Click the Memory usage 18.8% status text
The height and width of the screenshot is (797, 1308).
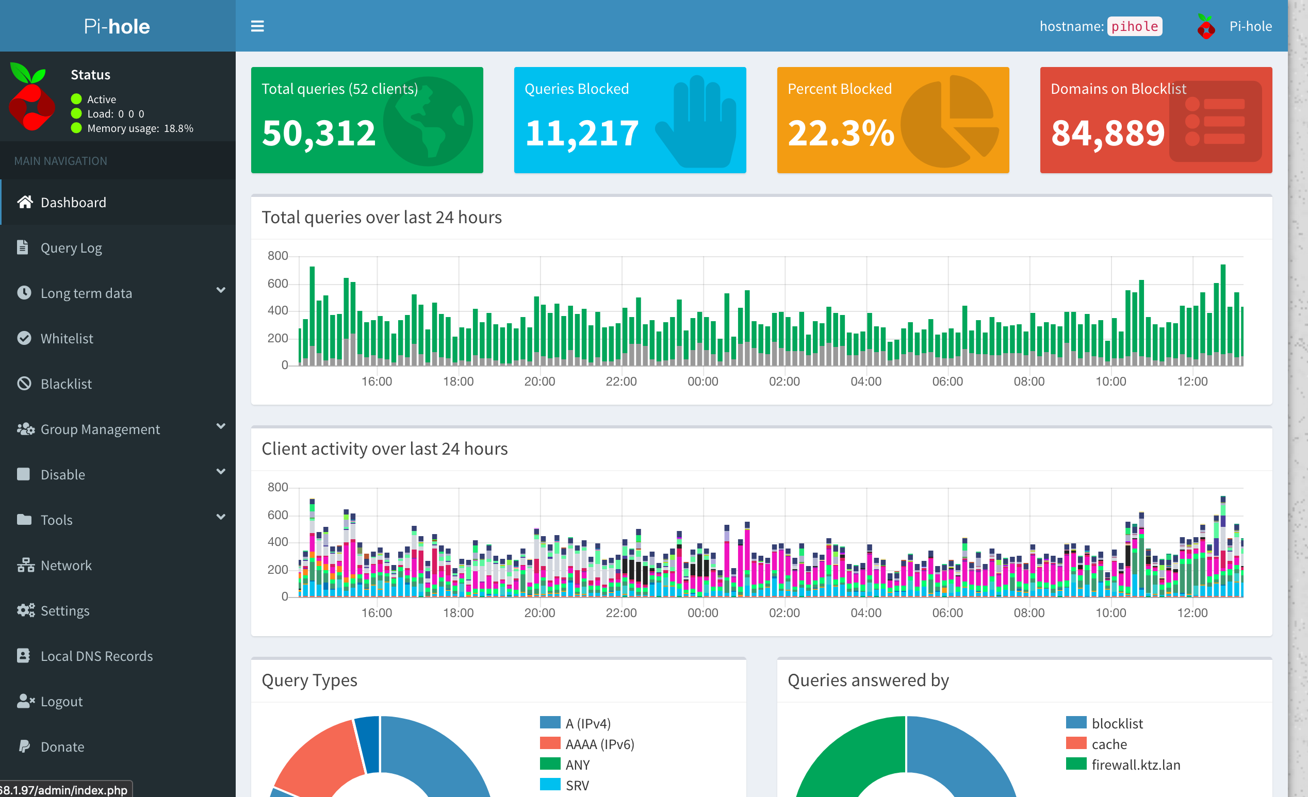pos(140,128)
